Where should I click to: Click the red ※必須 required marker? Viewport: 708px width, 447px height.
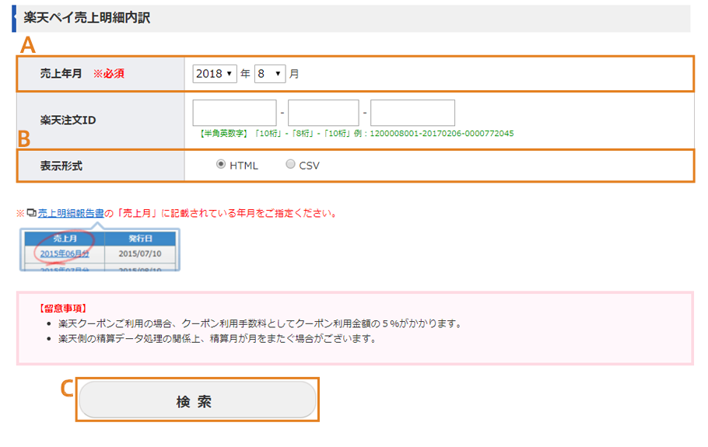point(109,74)
